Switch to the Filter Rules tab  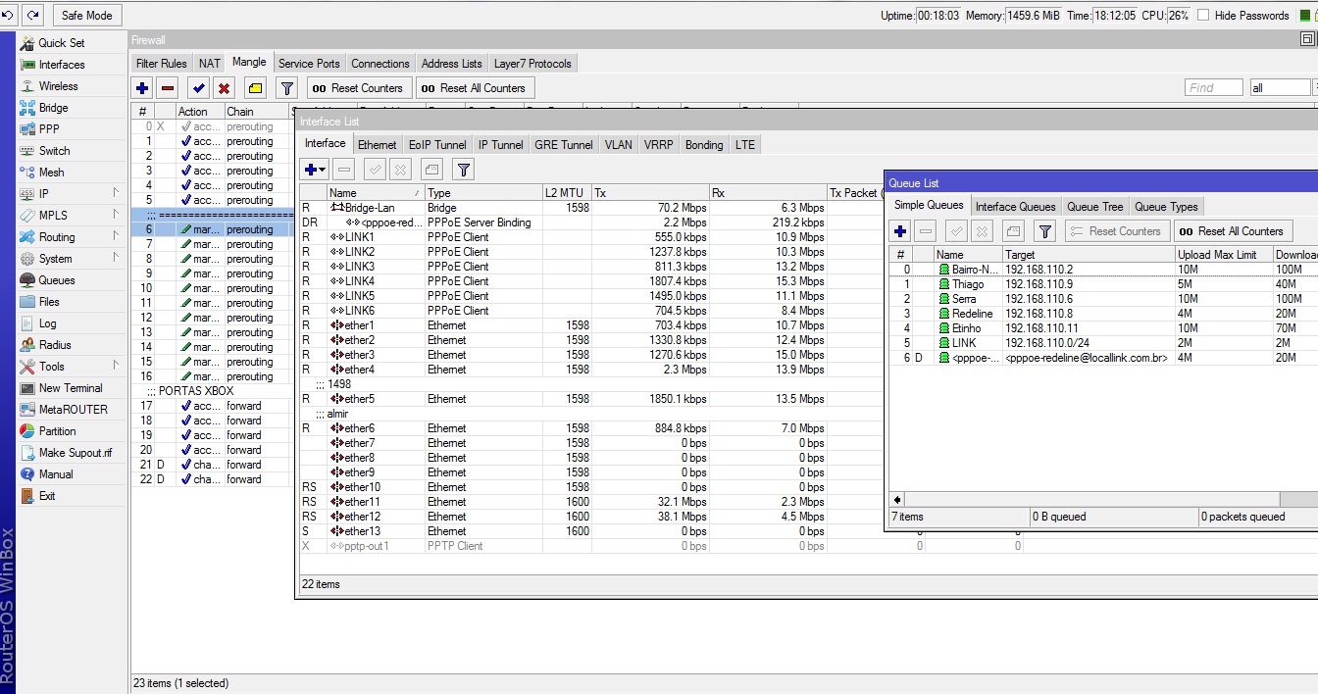[162, 64]
